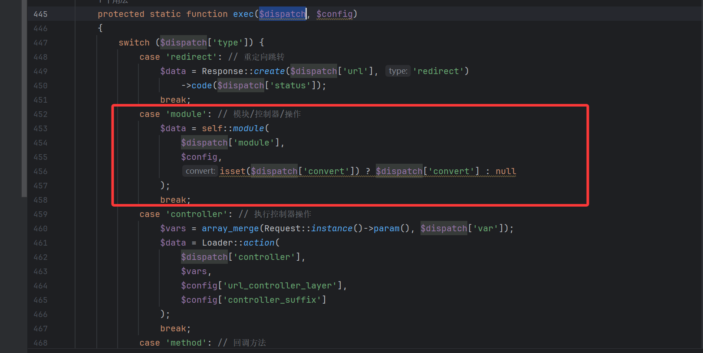Viewport: 703px width, 353px height.
Task: Click the array_merge function on line 460
Action: tap(230, 229)
